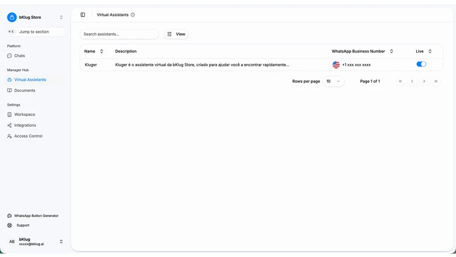
Task: Click the Workspace building icon
Action: pos(10,115)
